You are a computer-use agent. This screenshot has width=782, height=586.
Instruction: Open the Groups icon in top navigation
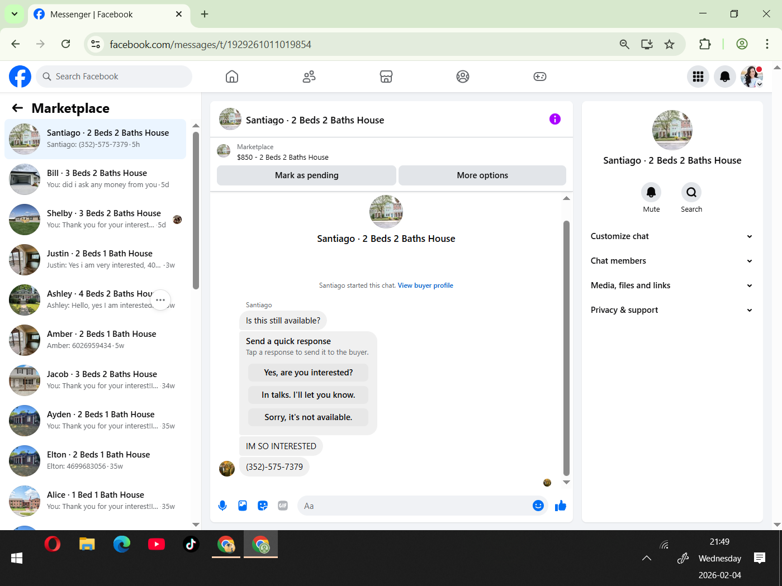tap(463, 77)
